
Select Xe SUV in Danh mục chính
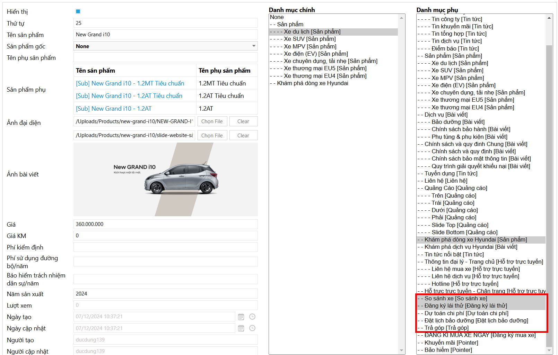click(309, 39)
